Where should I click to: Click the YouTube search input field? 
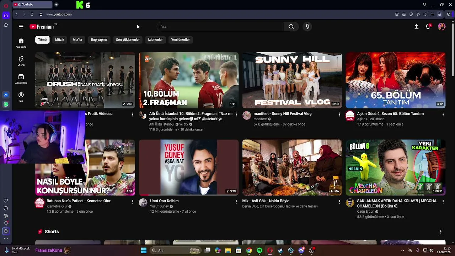[x=220, y=27]
